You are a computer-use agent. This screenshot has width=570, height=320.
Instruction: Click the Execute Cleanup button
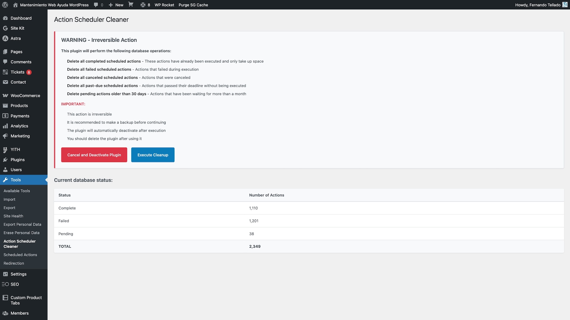153,155
